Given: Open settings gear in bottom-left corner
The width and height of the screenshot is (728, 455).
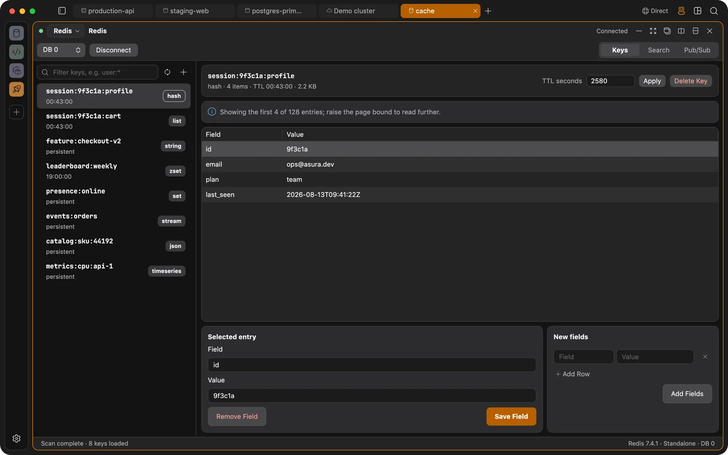Looking at the screenshot, I should [17, 438].
